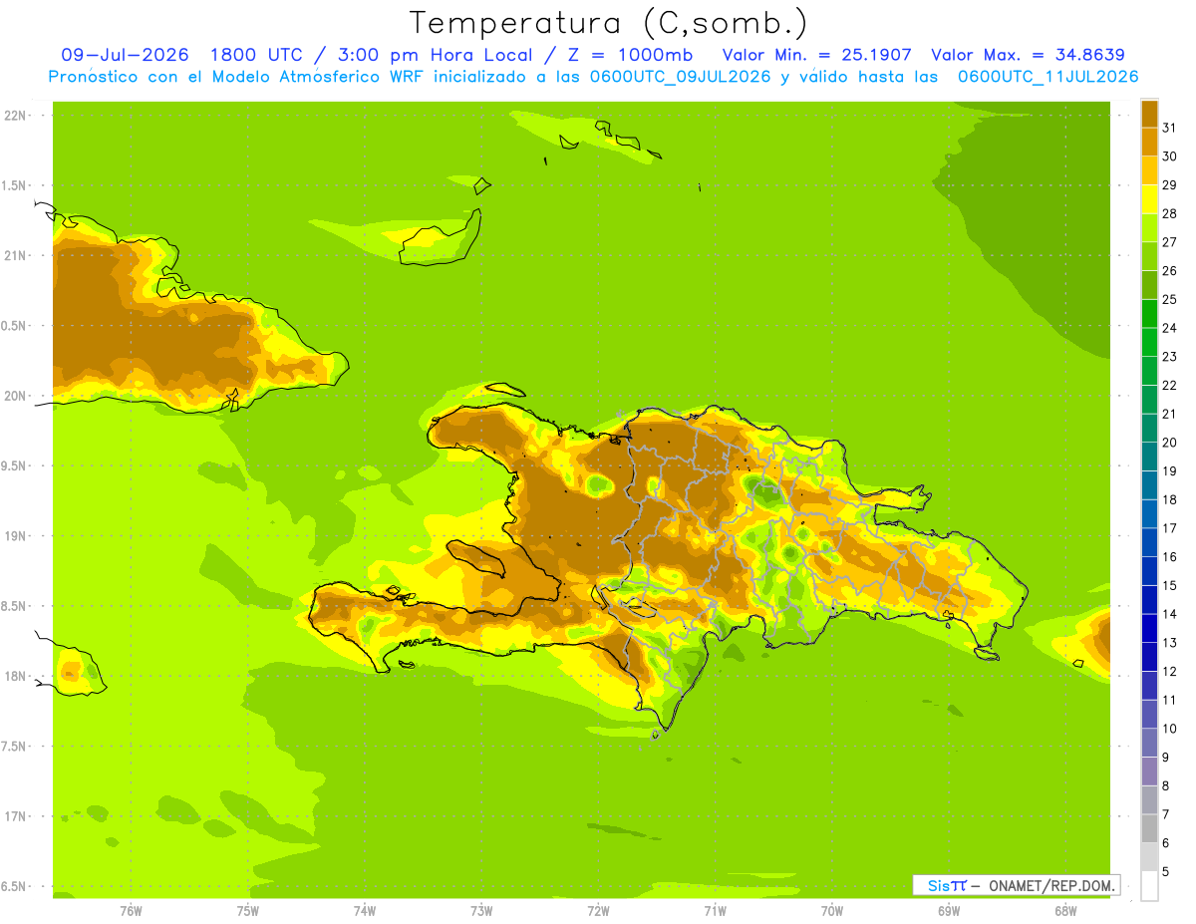Pick the legend swatch between 25 and 26
Screen dimensions: 1196x924
tap(1149, 284)
